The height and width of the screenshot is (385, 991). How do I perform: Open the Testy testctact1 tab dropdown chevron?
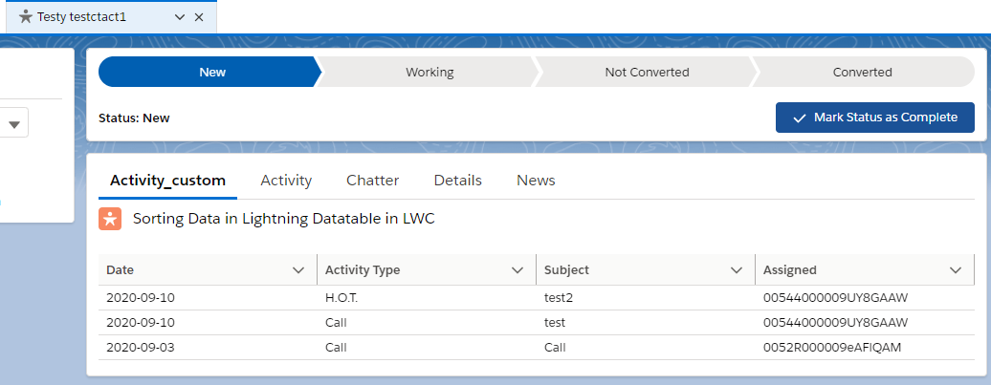181,17
